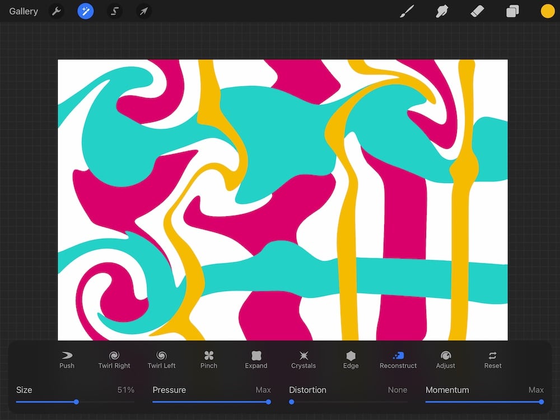This screenshot has height=420, width=560.
Task: Set the Momentum slider handle
Action: [542, 402]
